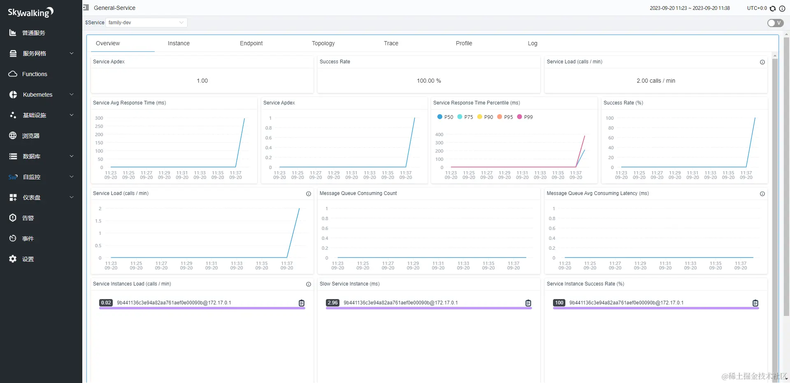Click copy icon in Service Instances Load panel
This screenshot has width=790, height=383.
point(302,303)
